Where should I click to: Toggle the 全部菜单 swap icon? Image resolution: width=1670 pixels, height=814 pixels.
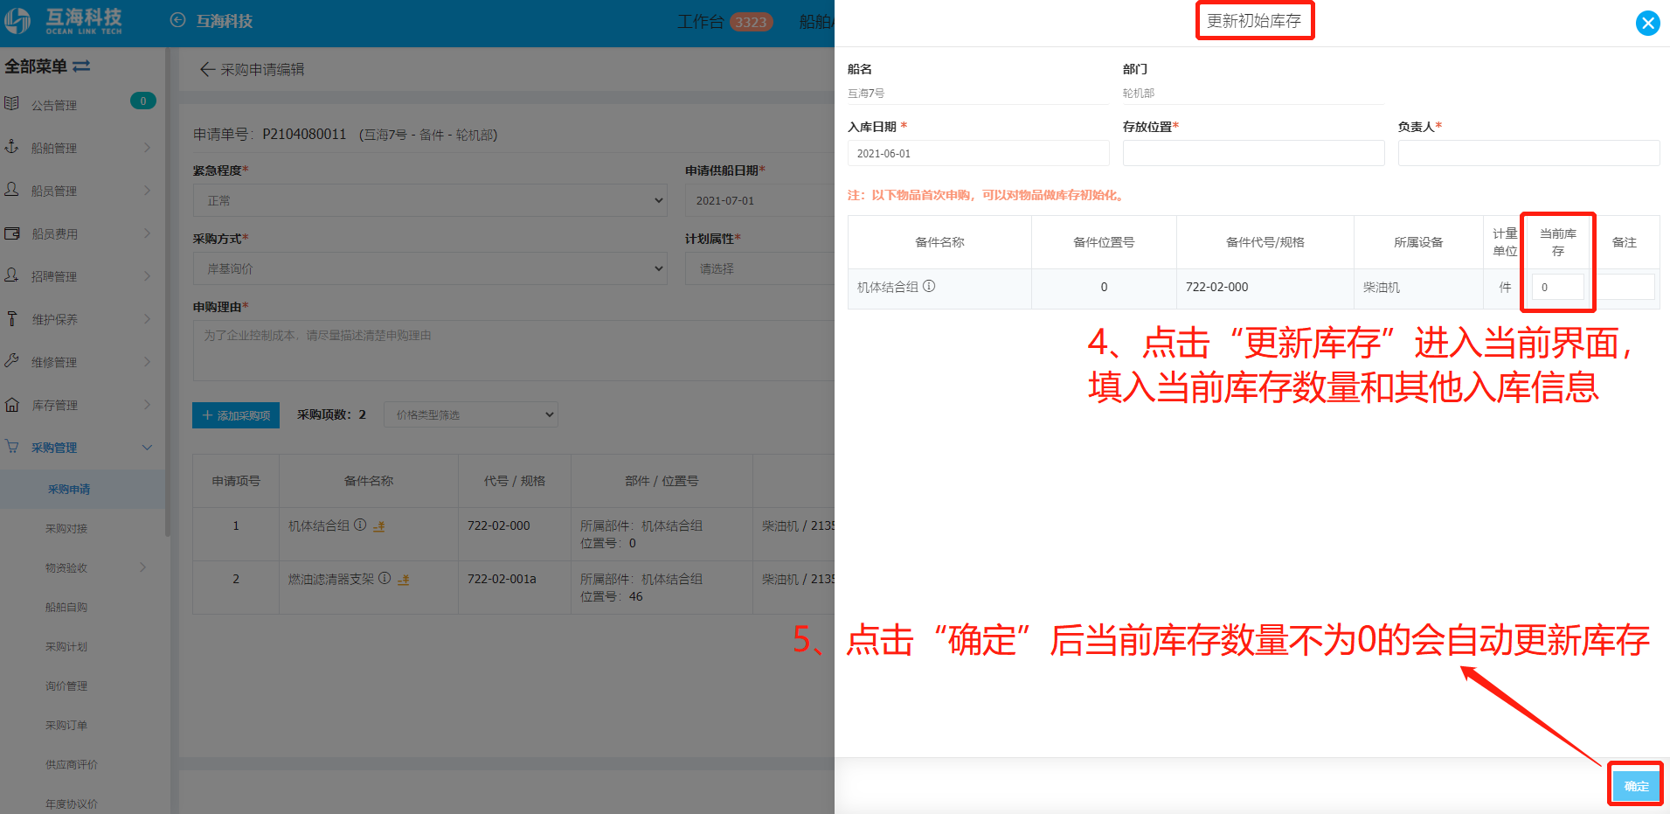tap(81, 66)
